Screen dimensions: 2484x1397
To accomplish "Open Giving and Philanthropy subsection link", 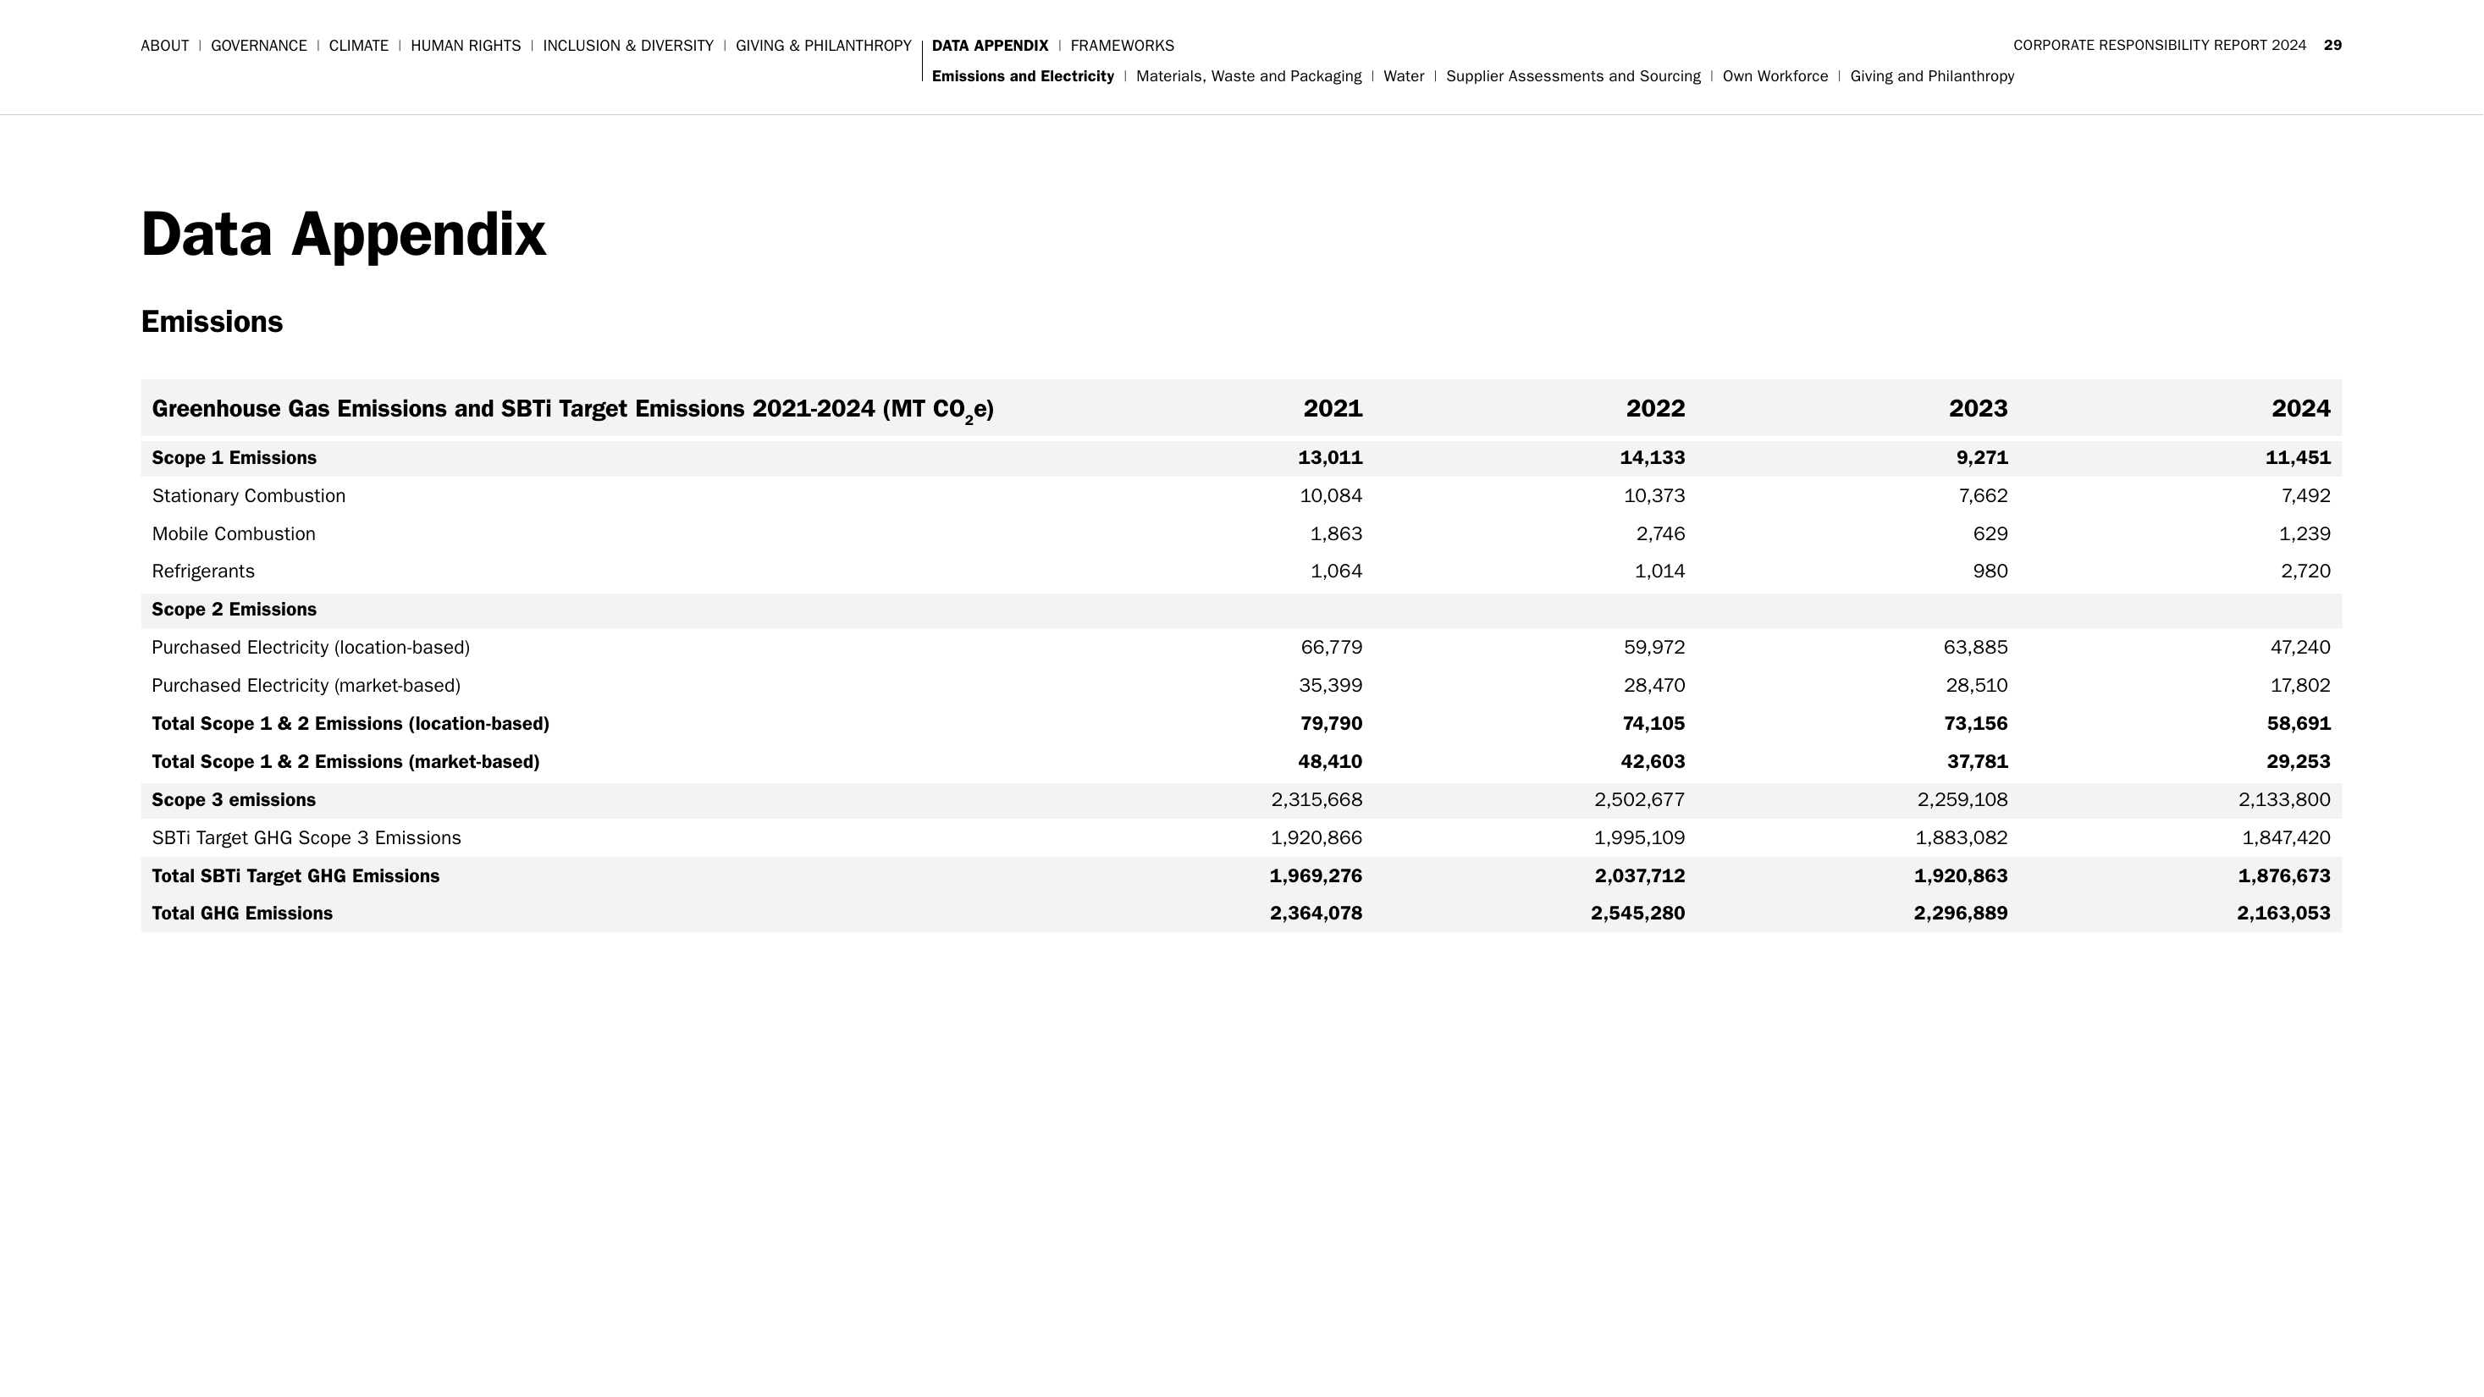I will (1933, 76).
